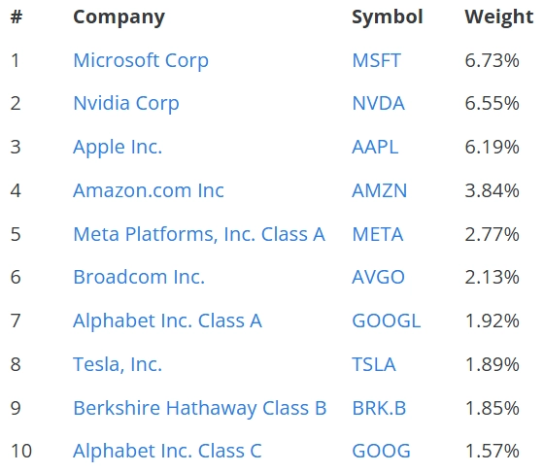Open the Apple Inc. company page

(x=118, y=147)
